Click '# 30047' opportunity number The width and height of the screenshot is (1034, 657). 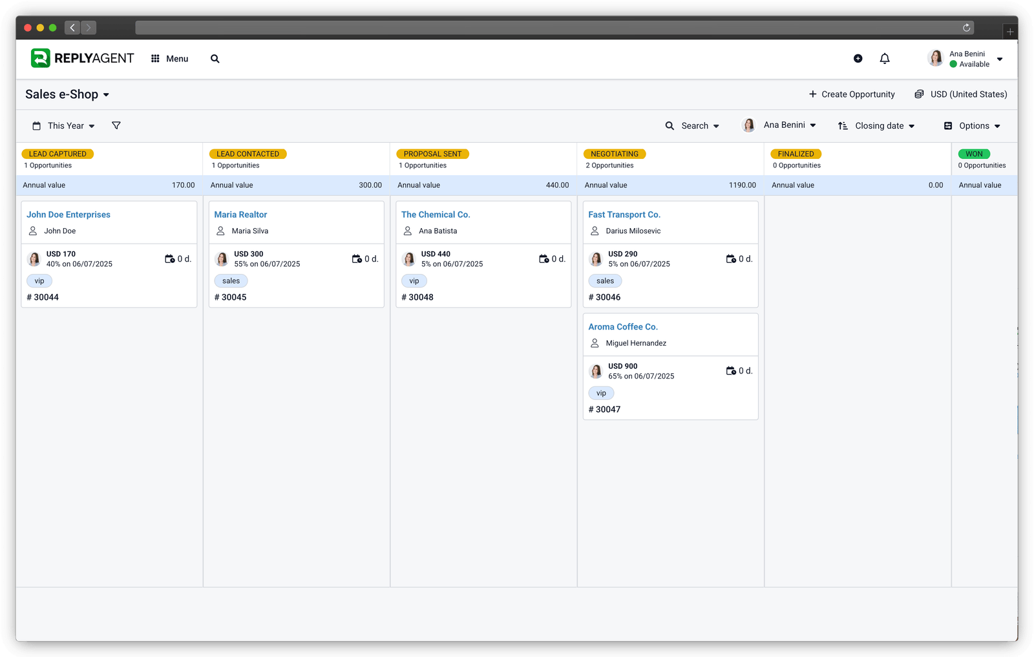coord(604,410)
